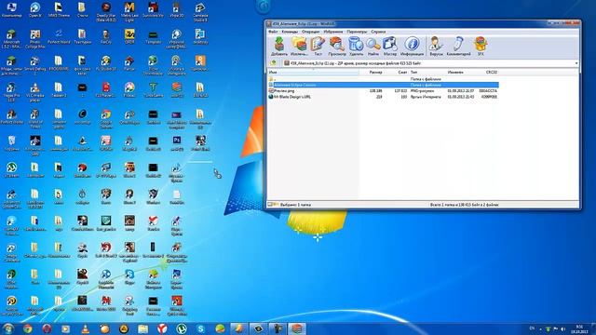Open uTorrent from the taskbar
596x335 pixels.
point(182,328)
